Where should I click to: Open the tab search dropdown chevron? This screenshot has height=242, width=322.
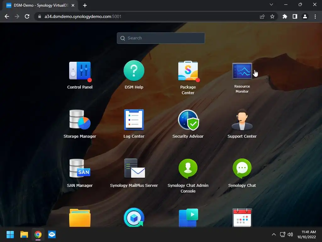point(271,4)
